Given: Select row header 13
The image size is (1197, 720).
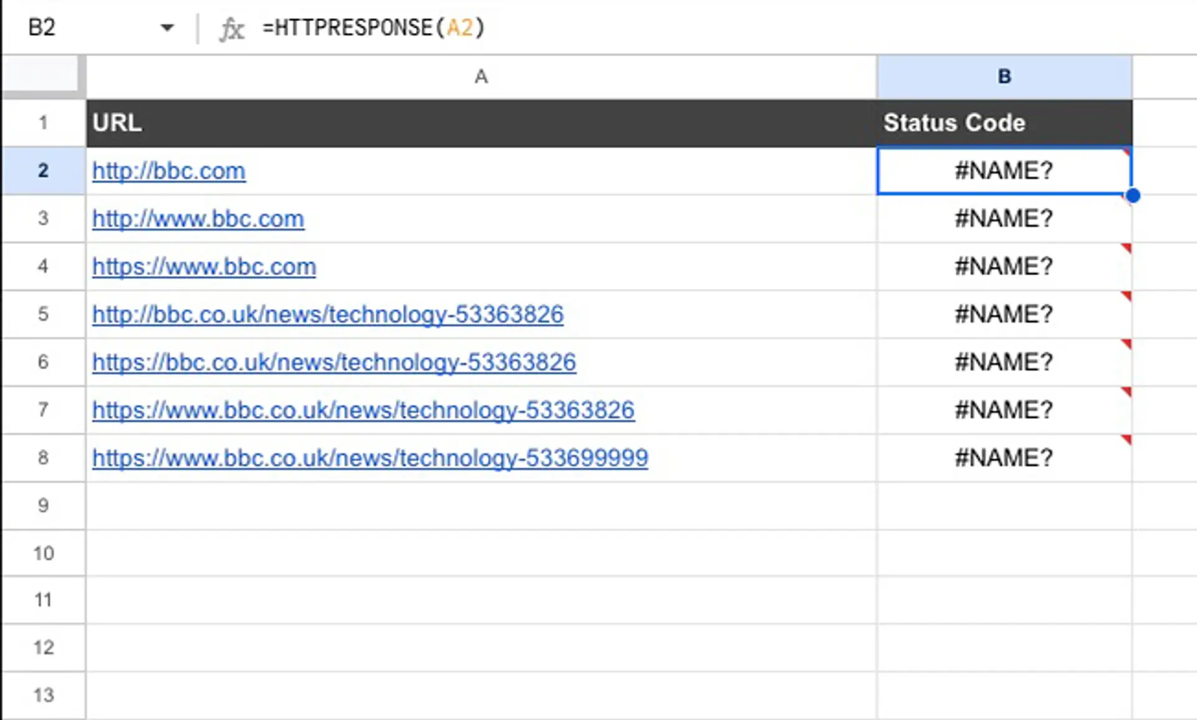Looking at the screenshot, I should (43, 696).
